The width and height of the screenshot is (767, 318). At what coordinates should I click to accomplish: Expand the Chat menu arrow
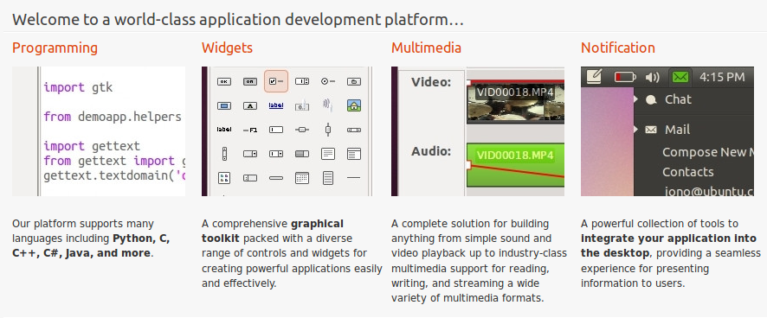(636, 99)
